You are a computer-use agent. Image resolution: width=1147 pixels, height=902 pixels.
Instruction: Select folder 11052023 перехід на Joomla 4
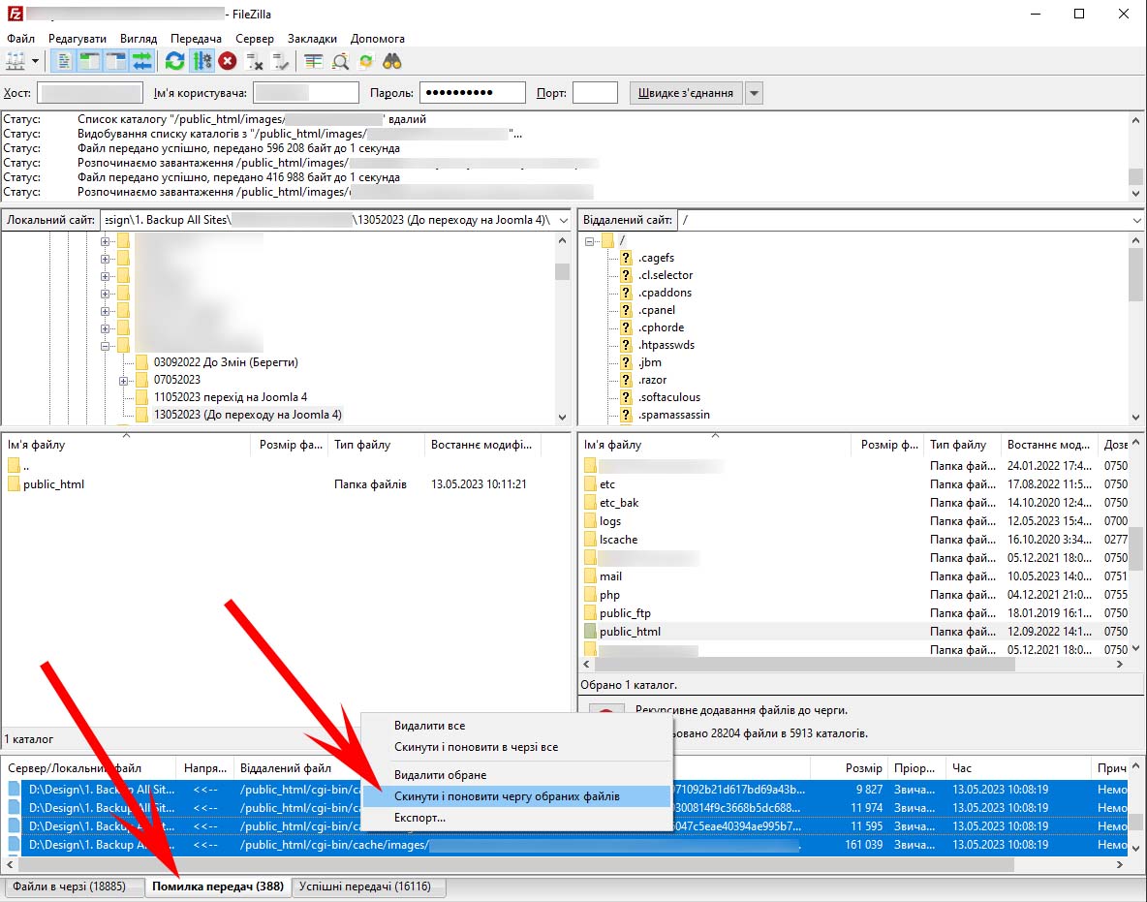[x=230, y=397]
